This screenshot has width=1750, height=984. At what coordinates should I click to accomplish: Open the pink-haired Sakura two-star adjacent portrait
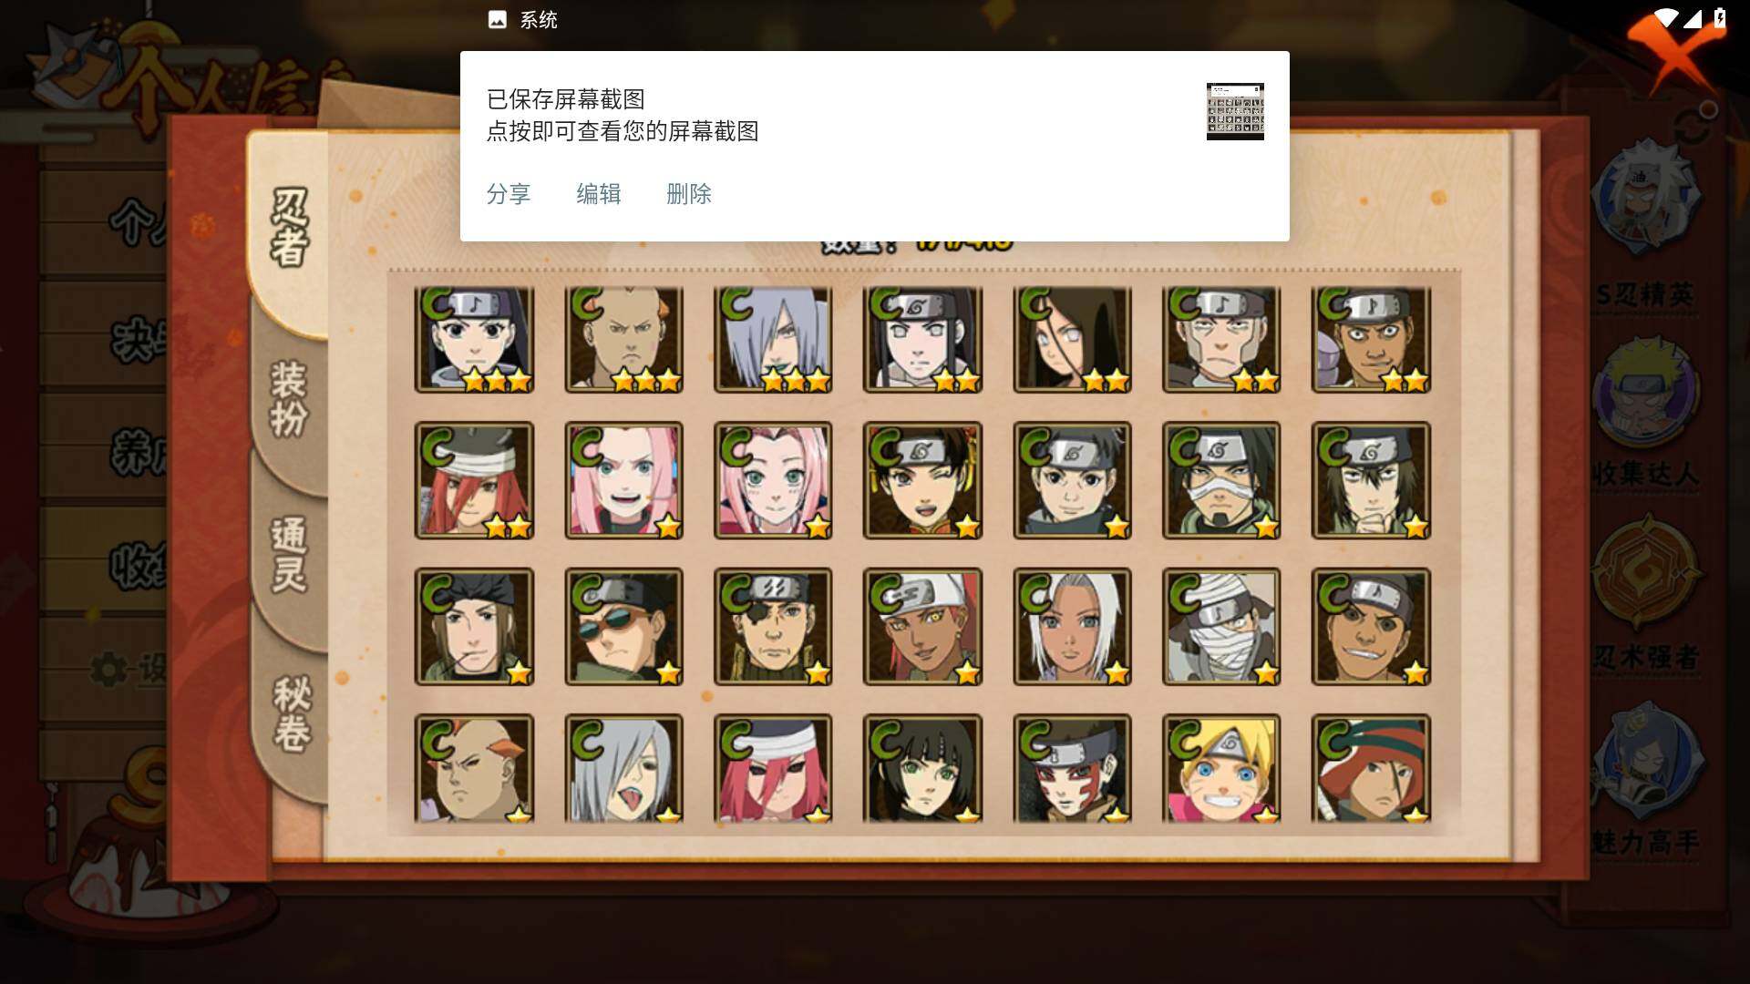click(x=623, y=480)
